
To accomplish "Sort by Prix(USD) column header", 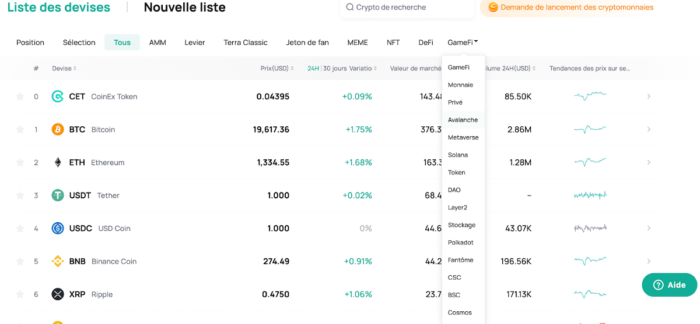I will (x=277, y=69).
